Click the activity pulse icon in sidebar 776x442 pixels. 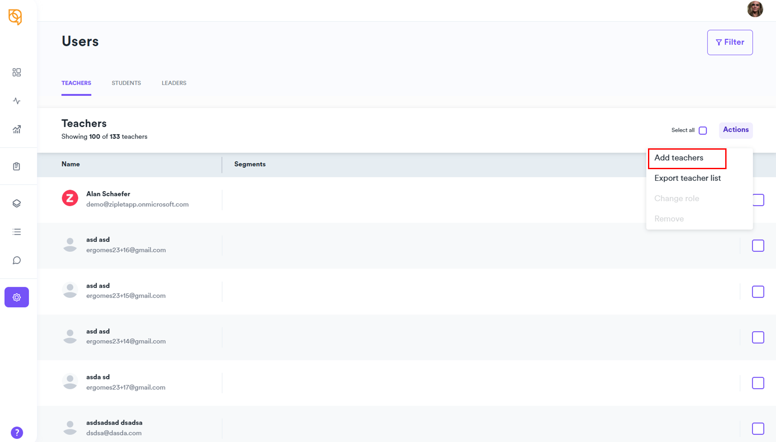click(x=16, y=101)
